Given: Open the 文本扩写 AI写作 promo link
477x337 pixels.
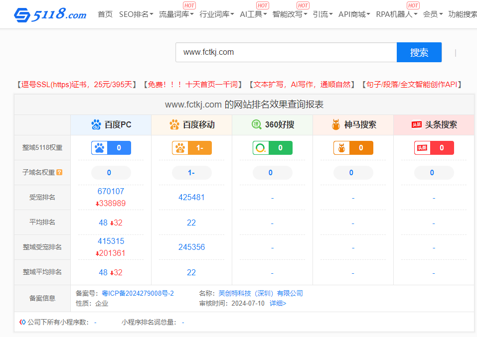Looking at the screenshot, I should 302,85.
